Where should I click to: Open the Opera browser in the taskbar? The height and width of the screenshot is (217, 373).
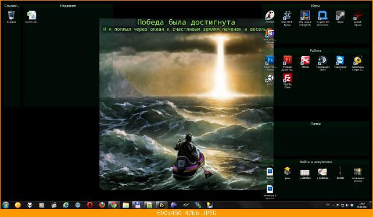tap(89, 205)
